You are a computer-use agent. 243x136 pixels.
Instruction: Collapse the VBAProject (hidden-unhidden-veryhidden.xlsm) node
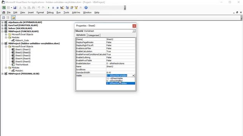[x=3, y=43]
